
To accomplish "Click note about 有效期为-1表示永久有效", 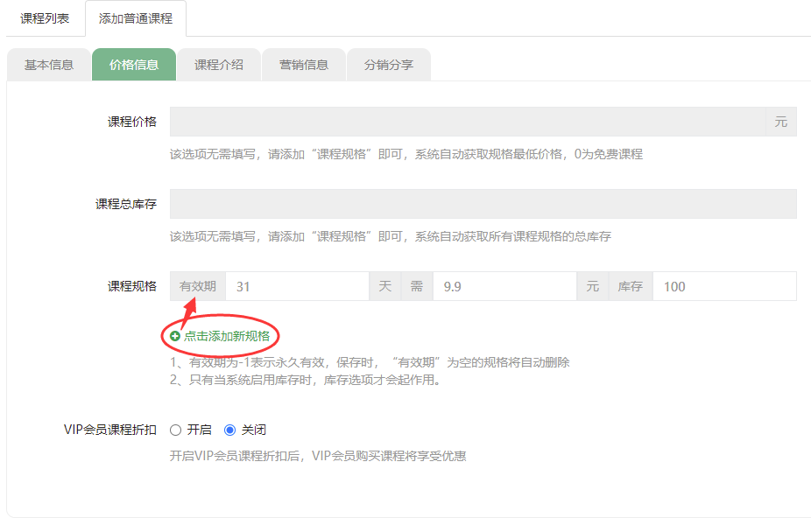I will pyautogui.click(x=370, y=362).
